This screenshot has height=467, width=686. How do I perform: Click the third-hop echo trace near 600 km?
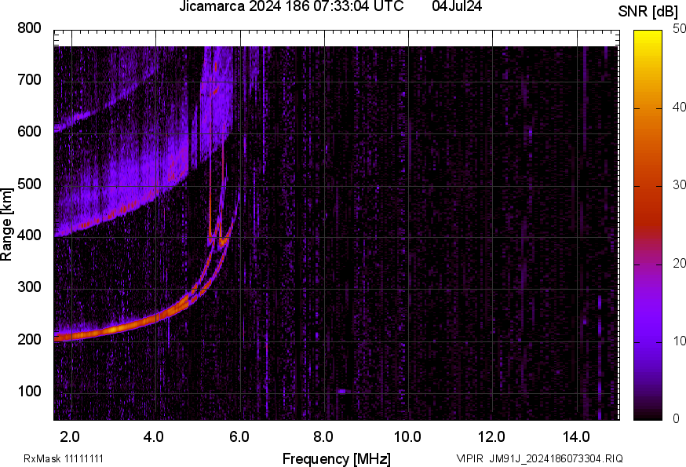pos(87,116)
